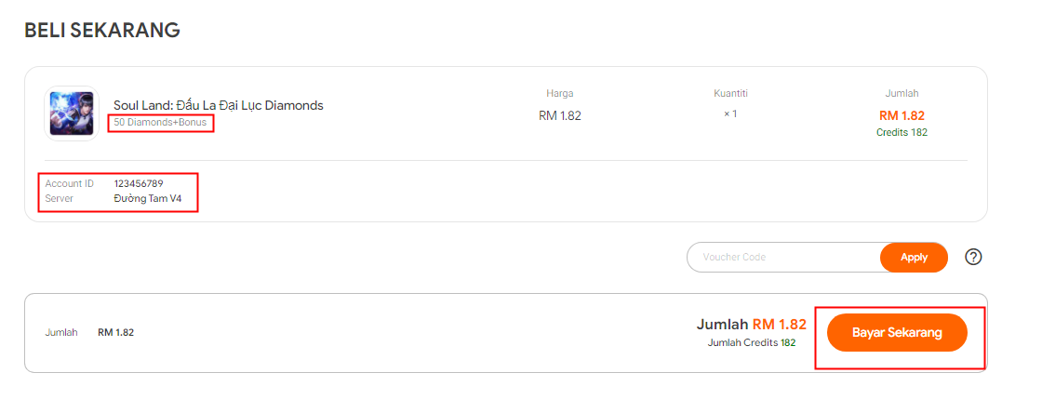Click the ×1 quantity value
This screenshot has width=1042, height=413.
pos(730,113)
